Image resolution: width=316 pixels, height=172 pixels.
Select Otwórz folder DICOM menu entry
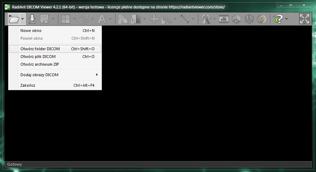55,49
